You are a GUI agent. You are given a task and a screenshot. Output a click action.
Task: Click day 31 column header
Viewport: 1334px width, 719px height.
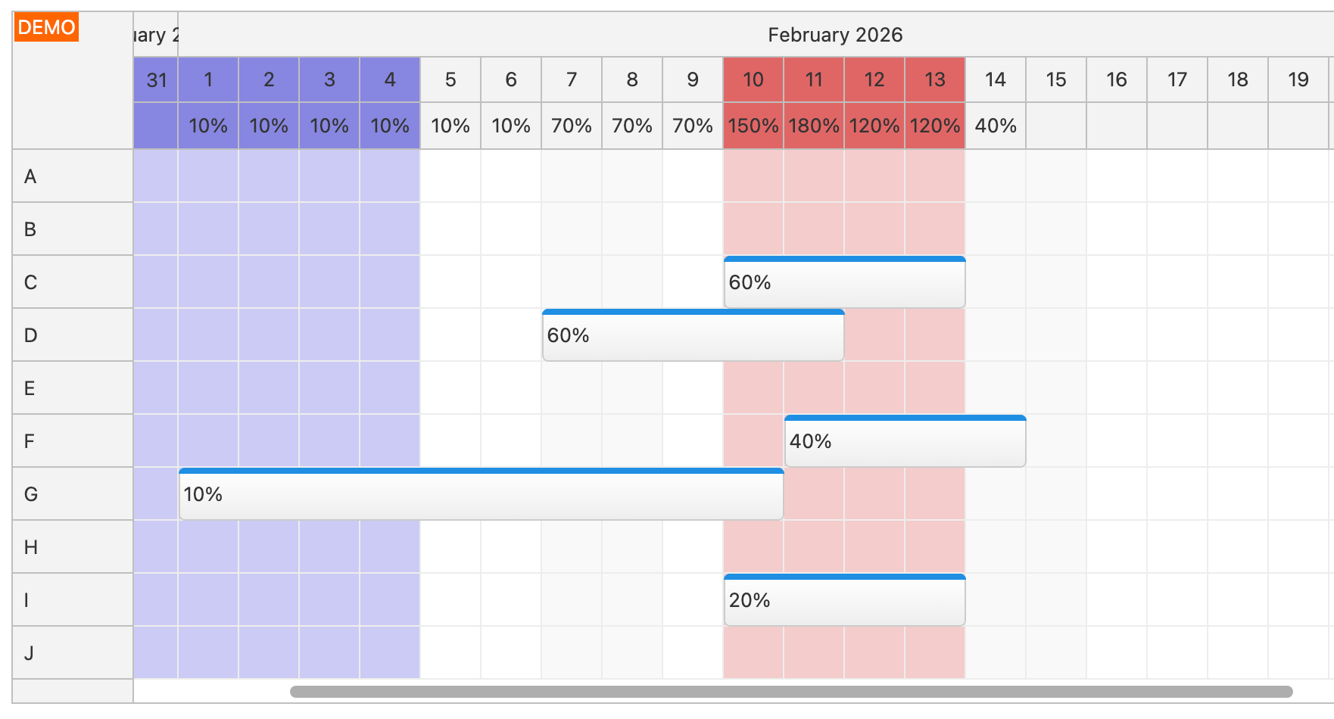(157, 79)
